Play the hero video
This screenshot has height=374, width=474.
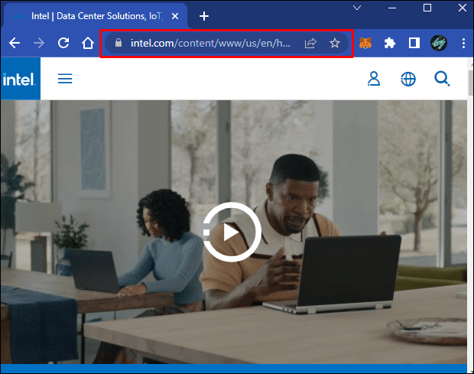232,232
